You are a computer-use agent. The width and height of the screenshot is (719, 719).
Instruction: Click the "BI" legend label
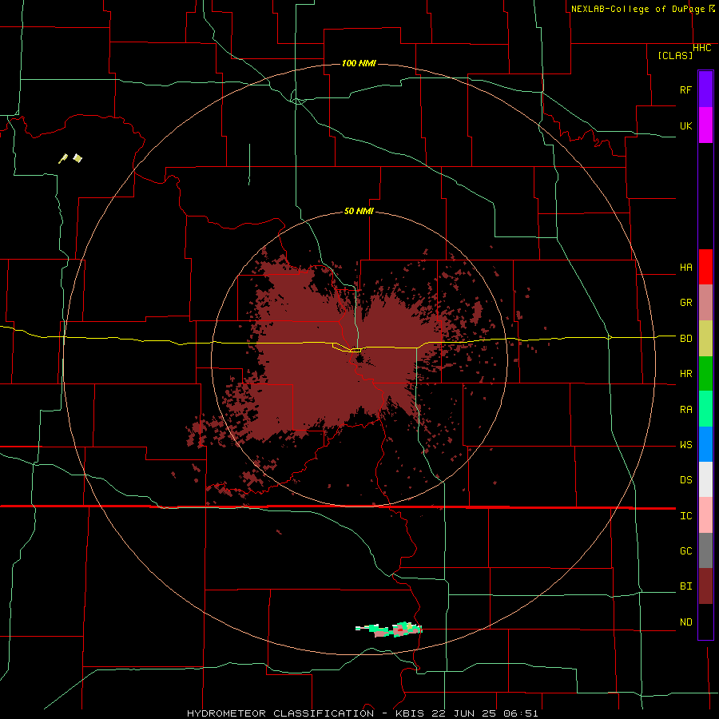685,586
